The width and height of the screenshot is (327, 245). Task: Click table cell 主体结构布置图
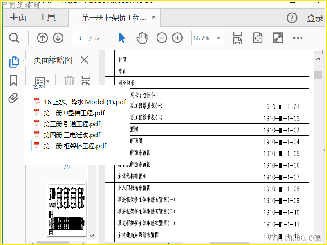click(186, 176)
